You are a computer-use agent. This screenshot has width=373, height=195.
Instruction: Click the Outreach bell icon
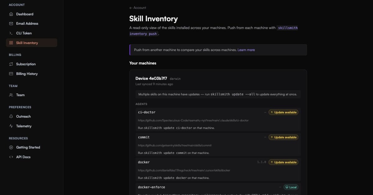(11, 116)
